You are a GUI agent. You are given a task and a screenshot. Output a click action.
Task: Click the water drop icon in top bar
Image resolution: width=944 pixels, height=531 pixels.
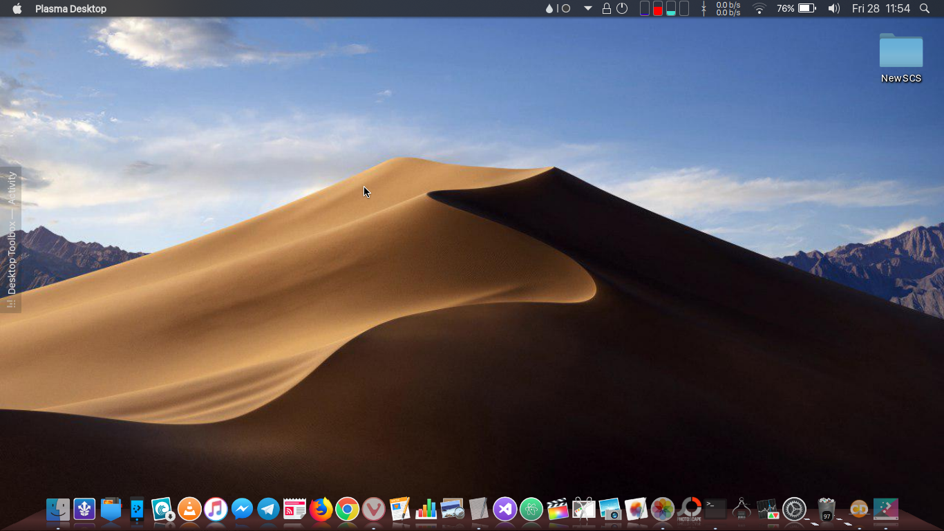549,8
